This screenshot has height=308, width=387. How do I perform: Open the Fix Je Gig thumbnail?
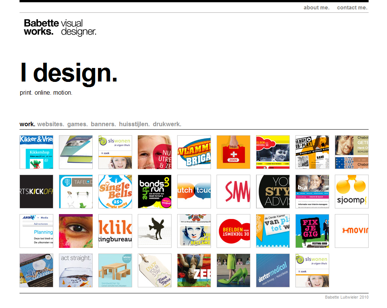[312, 231]
